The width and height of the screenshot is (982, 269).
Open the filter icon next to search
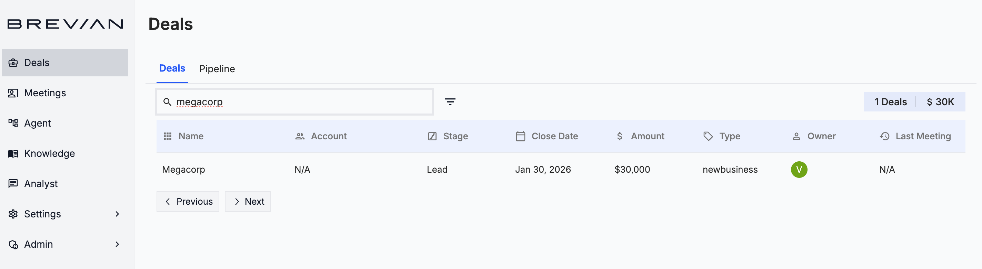coord(450,101)
